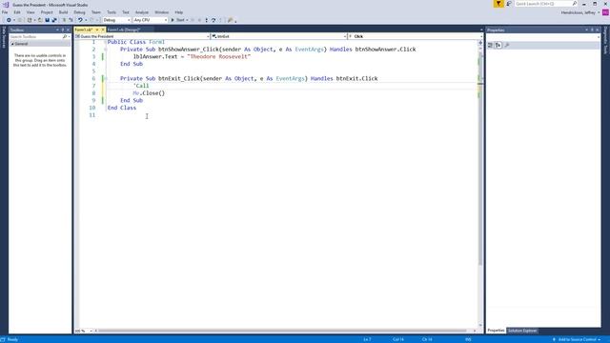Open the Hendrickson, Jeffrey account menu
The image size is (610, 343).
coord(580,12)
